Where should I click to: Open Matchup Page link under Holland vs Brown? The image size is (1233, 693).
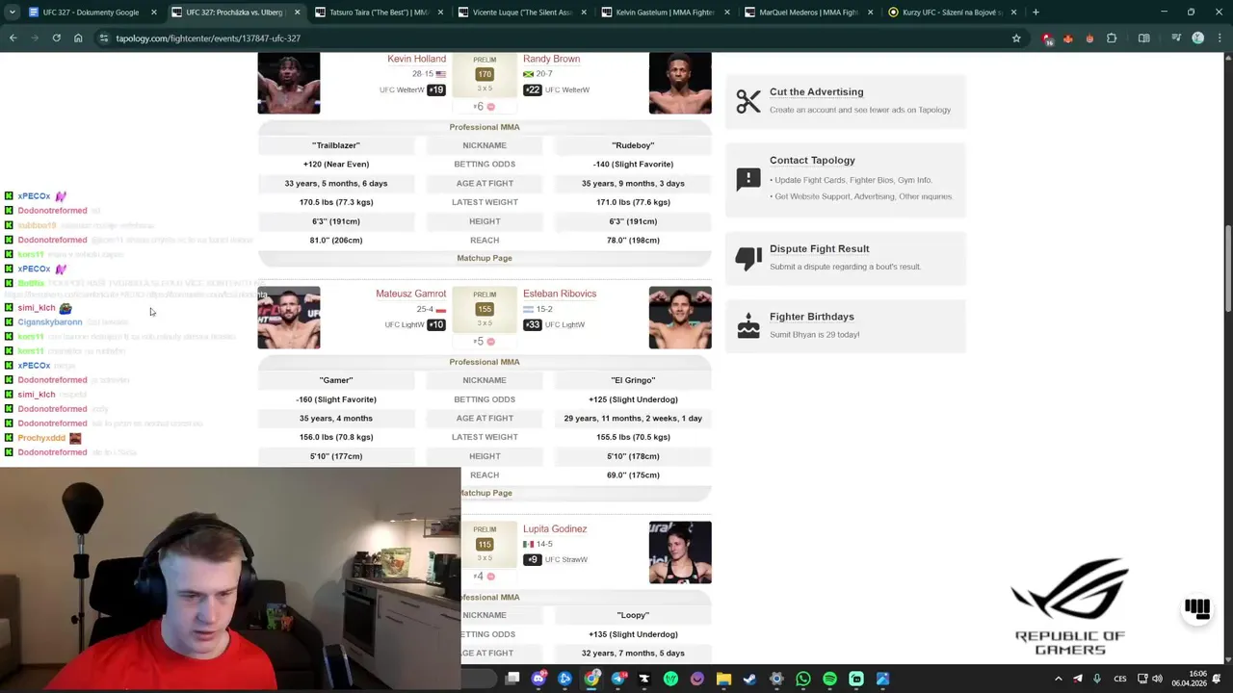(x=485, y=258)
